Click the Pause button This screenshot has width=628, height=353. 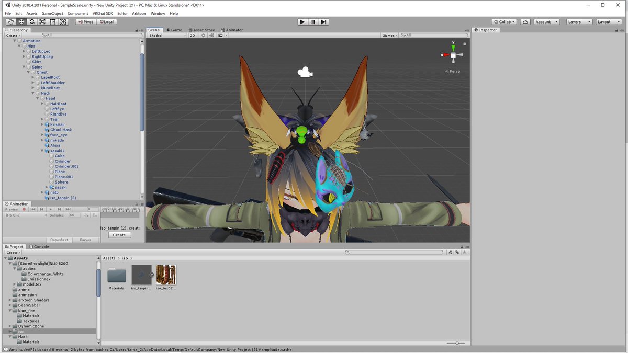coord(313,22)
